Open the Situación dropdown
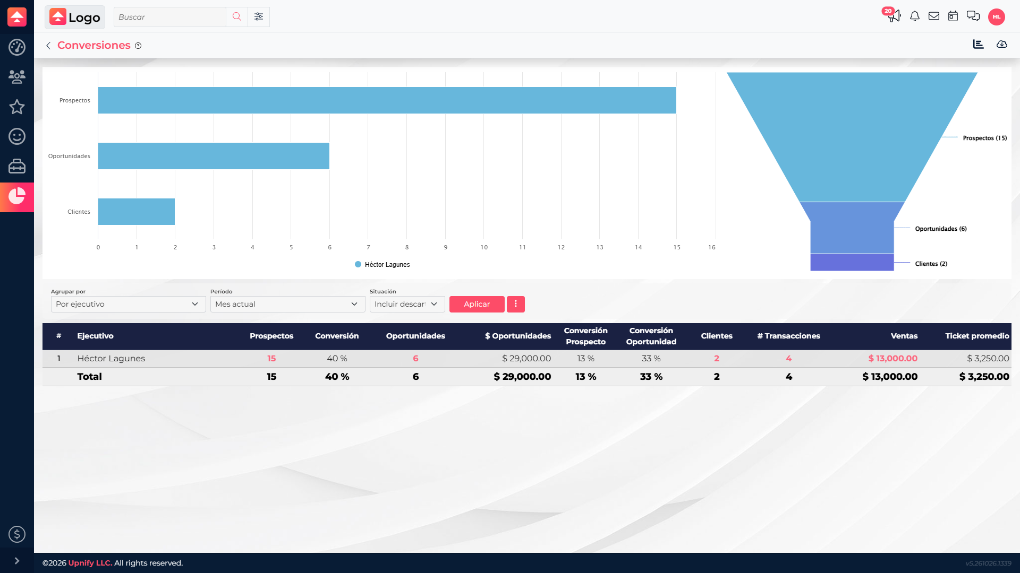The width and height of the screenshot is (1020, 573). (x=407, y=304)
